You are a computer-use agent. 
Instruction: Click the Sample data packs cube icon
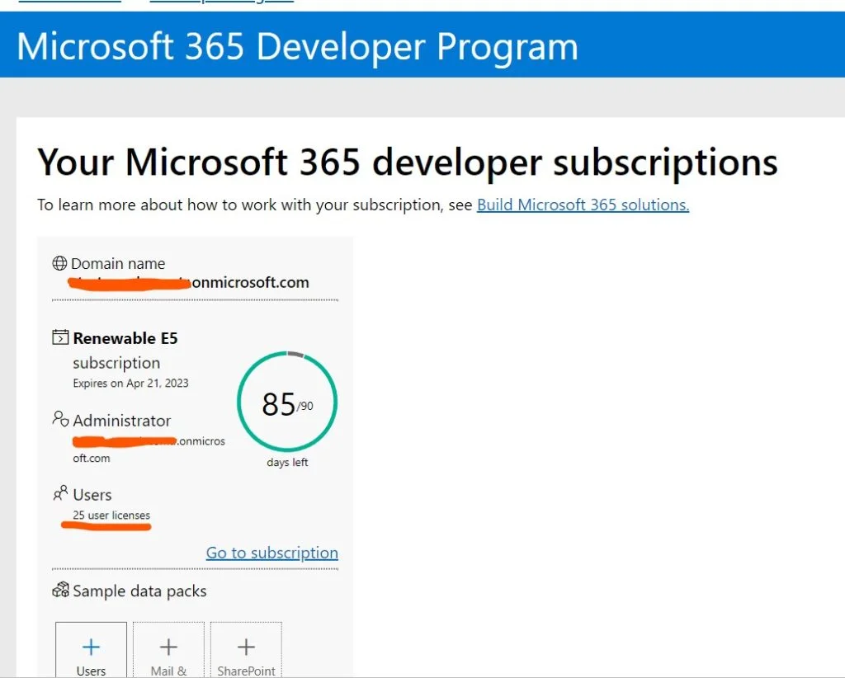60,591
